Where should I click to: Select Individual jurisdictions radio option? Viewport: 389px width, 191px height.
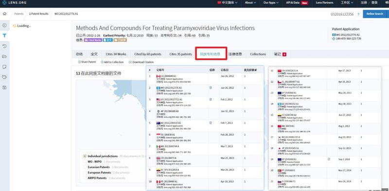pyautogui.click(x=85, y=156)
